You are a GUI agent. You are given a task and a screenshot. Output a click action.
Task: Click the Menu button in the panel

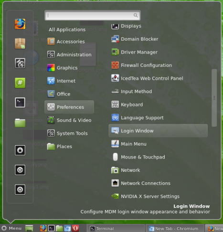coord(11,228)
